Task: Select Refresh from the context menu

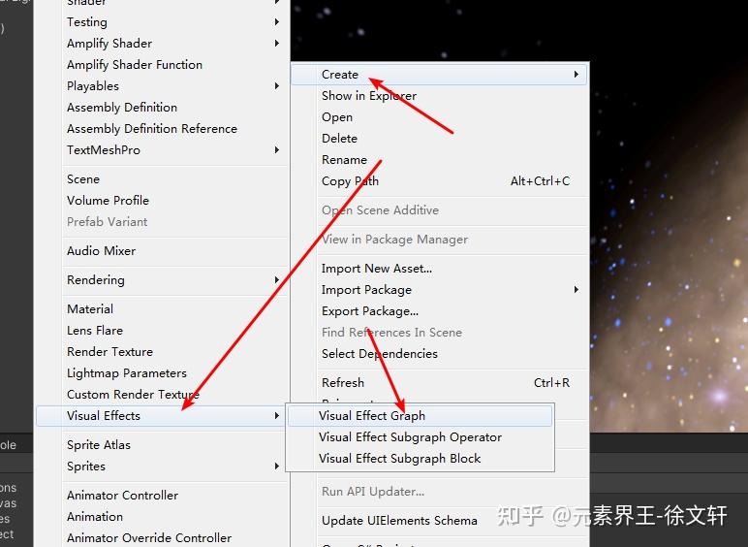Action: (x=438, y=383)
